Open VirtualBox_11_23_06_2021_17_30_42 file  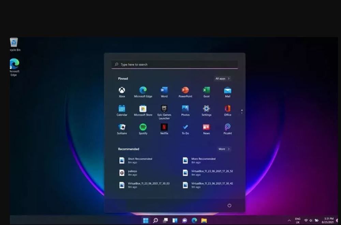pyautogui.click(x=208, y=185)
